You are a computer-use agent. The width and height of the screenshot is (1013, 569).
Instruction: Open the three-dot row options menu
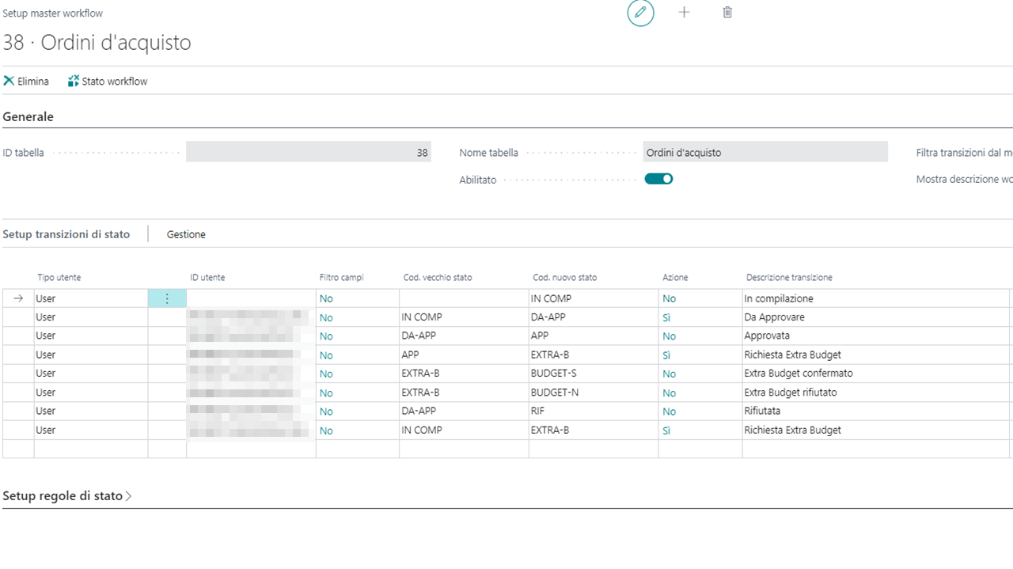click(167, 298)
